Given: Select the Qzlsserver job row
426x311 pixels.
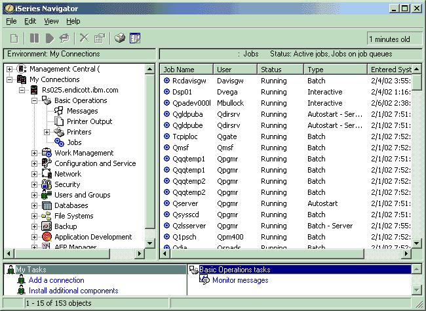Looking at the screenshot, I should (x=286, y=226).
